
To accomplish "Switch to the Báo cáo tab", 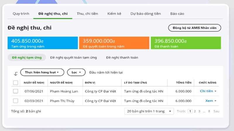I will click(177, 14).
